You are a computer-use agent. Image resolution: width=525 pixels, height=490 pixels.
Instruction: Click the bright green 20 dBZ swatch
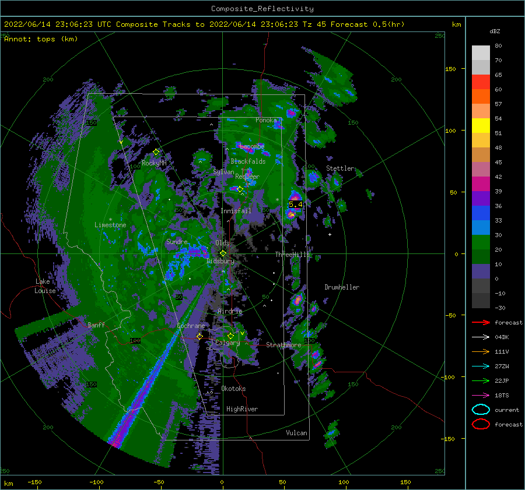click(481, 242)
